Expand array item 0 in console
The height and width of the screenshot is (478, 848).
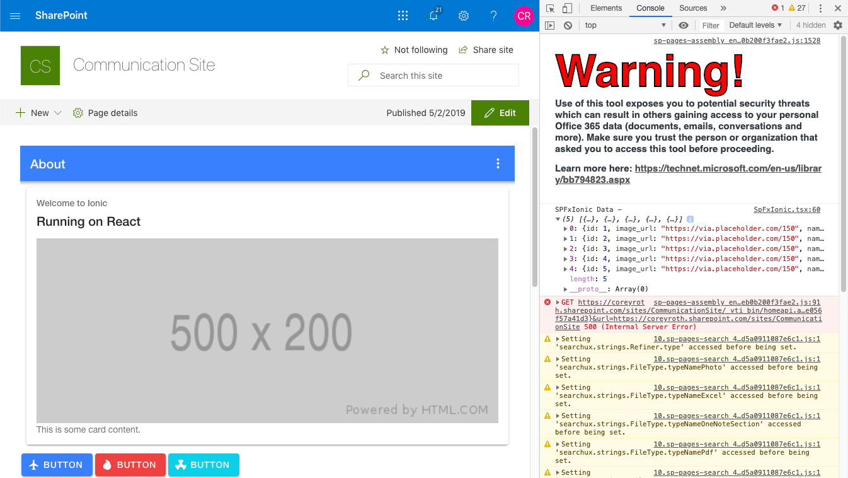point(565,229)
